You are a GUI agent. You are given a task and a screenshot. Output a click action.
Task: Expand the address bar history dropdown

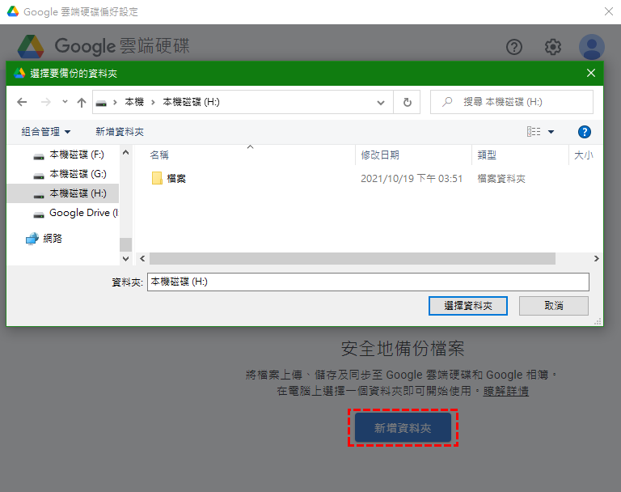tap(381, 103)
